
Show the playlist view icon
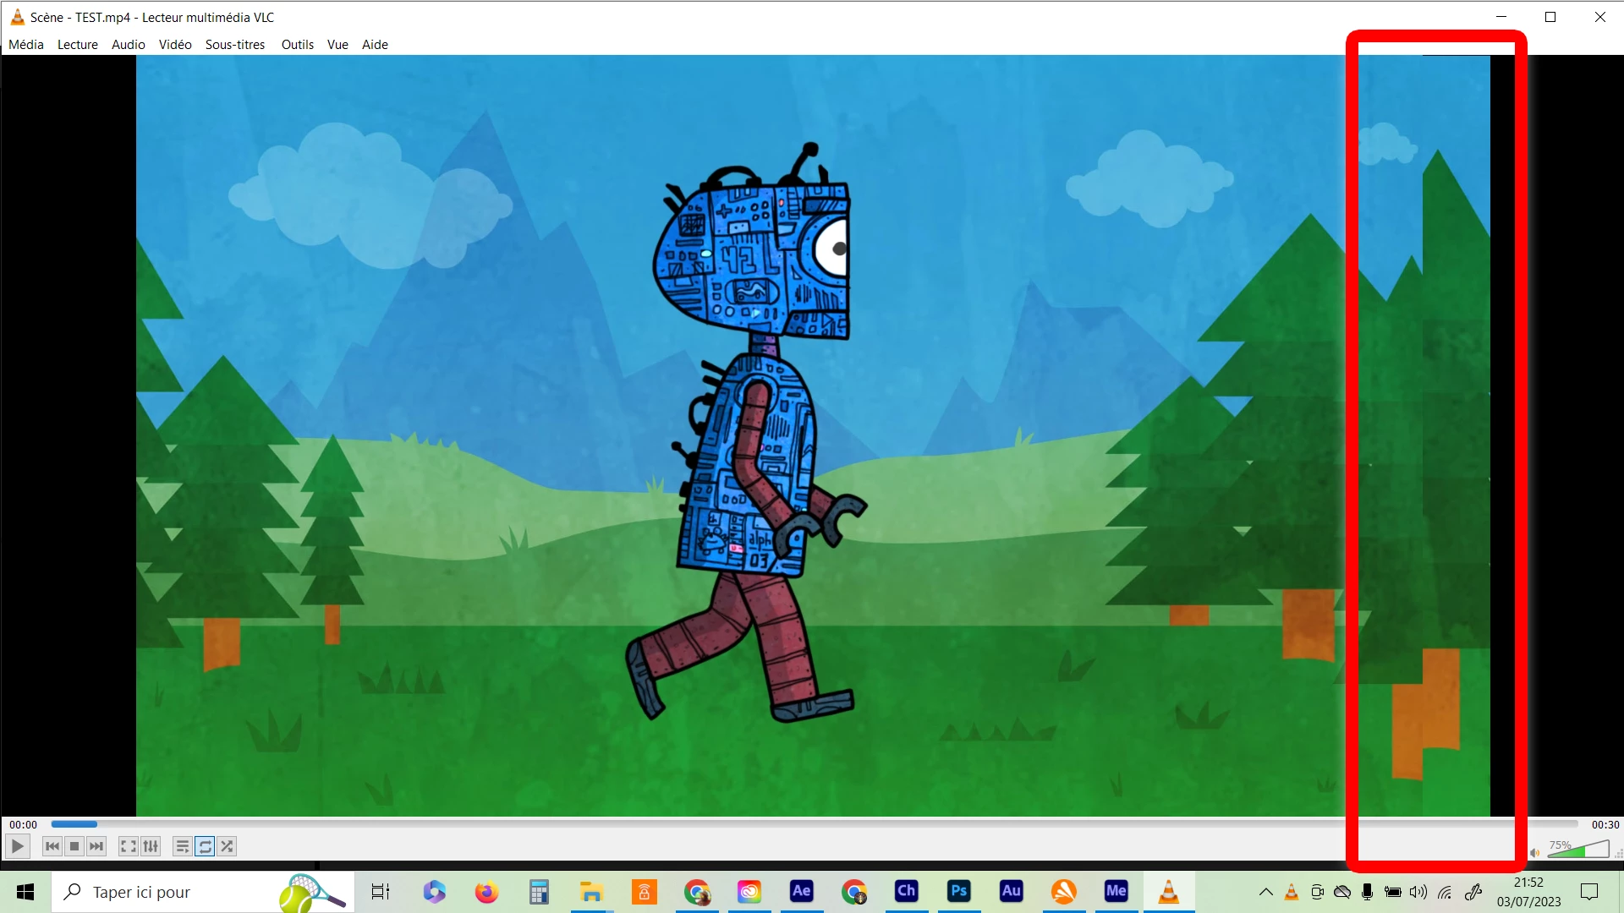click(182, 846)
